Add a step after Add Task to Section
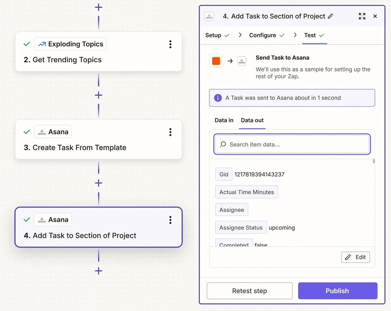Image resolution: width=391 pixels, height=311 pixels. 98,271
